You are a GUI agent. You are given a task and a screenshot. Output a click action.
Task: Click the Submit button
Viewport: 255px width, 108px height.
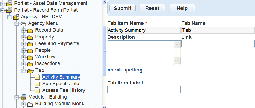(x=123, y=8)
